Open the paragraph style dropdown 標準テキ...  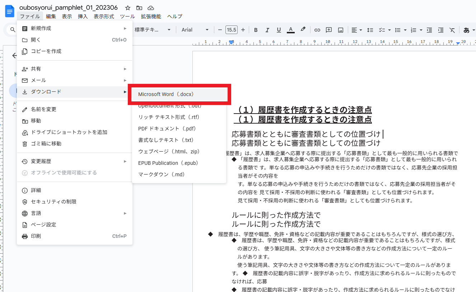click(153, 30)
